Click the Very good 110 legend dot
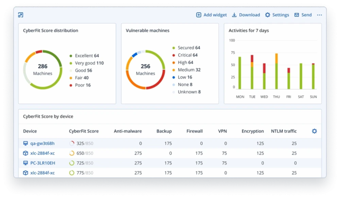 tap(71, 63)
